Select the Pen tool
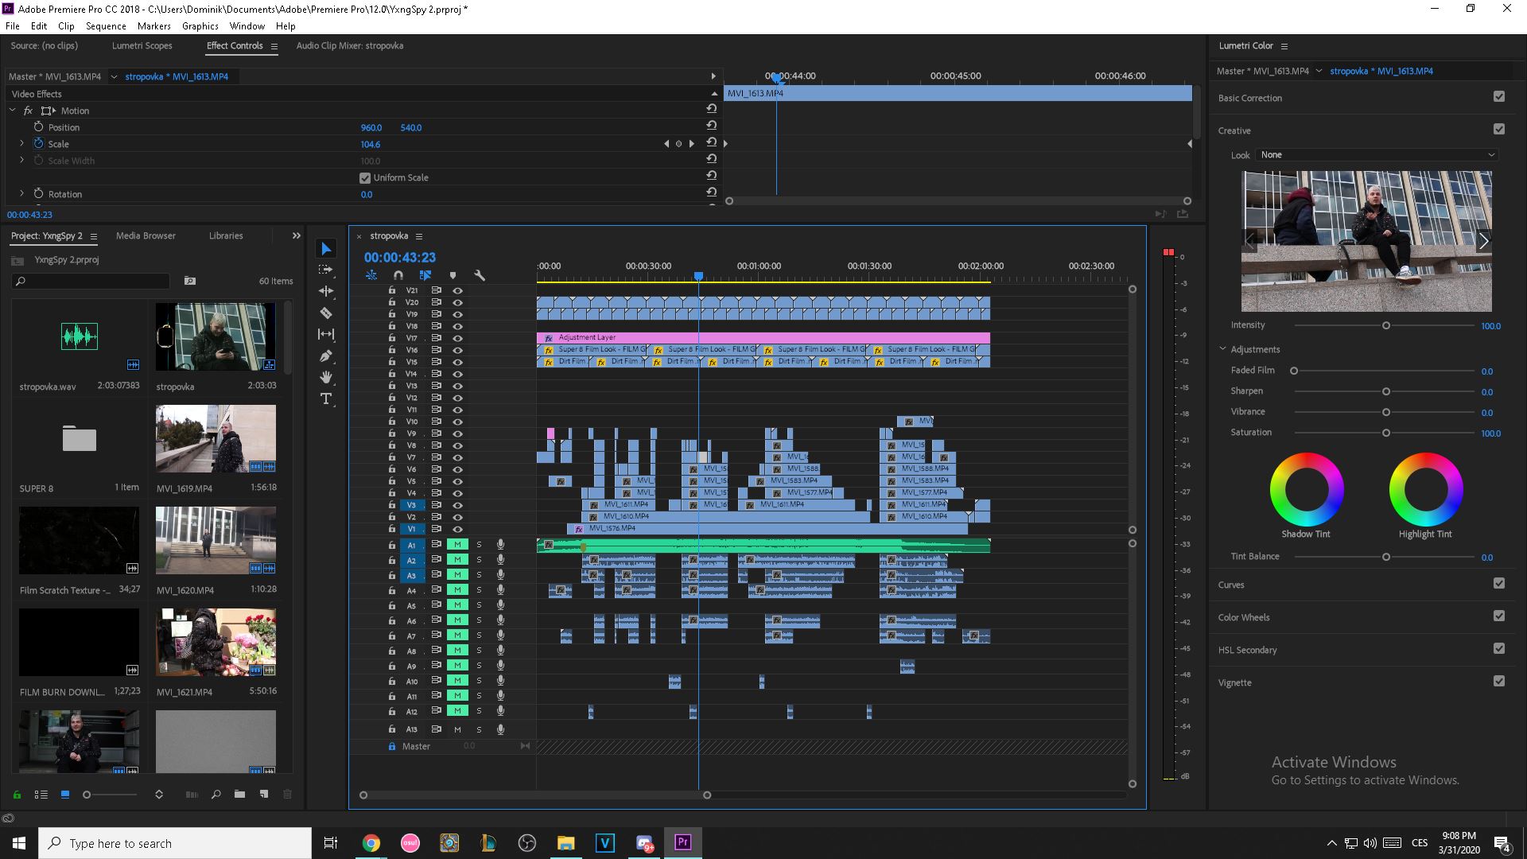Viewport: 1527px width, 859px height. pos(326,356)
